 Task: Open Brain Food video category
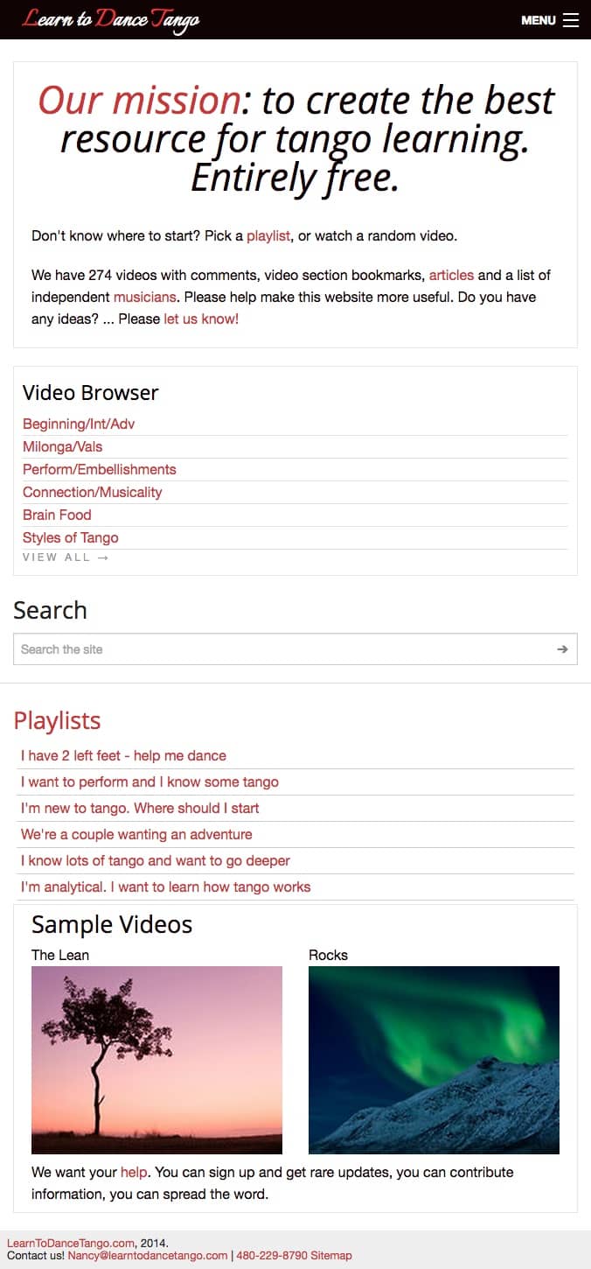pos(57,515)
